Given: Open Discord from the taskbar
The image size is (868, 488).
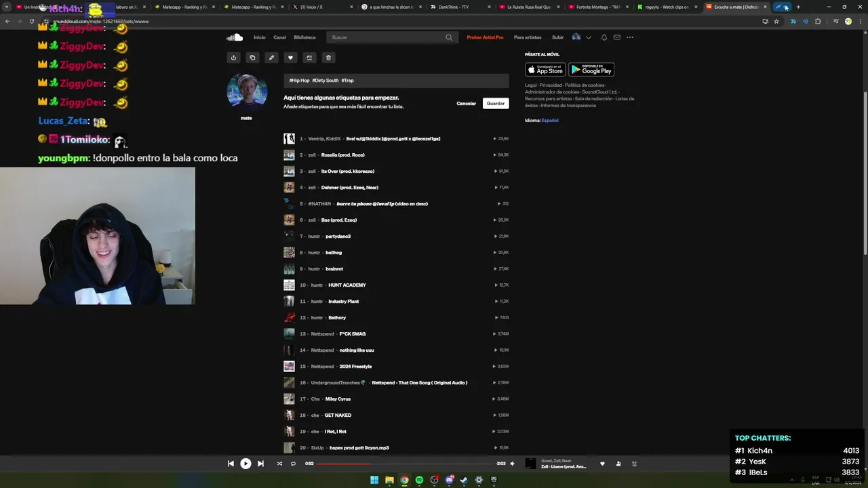Looking at the screenshot, I should point(449,480).
